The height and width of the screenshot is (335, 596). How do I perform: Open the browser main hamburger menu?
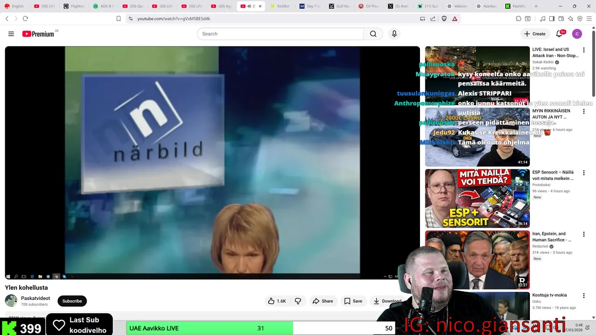(x=589, y=19)
